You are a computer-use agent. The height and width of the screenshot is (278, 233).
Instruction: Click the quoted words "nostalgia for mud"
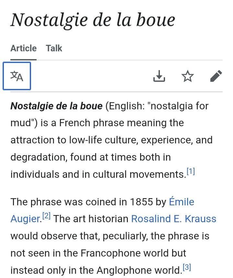(177, 106)
